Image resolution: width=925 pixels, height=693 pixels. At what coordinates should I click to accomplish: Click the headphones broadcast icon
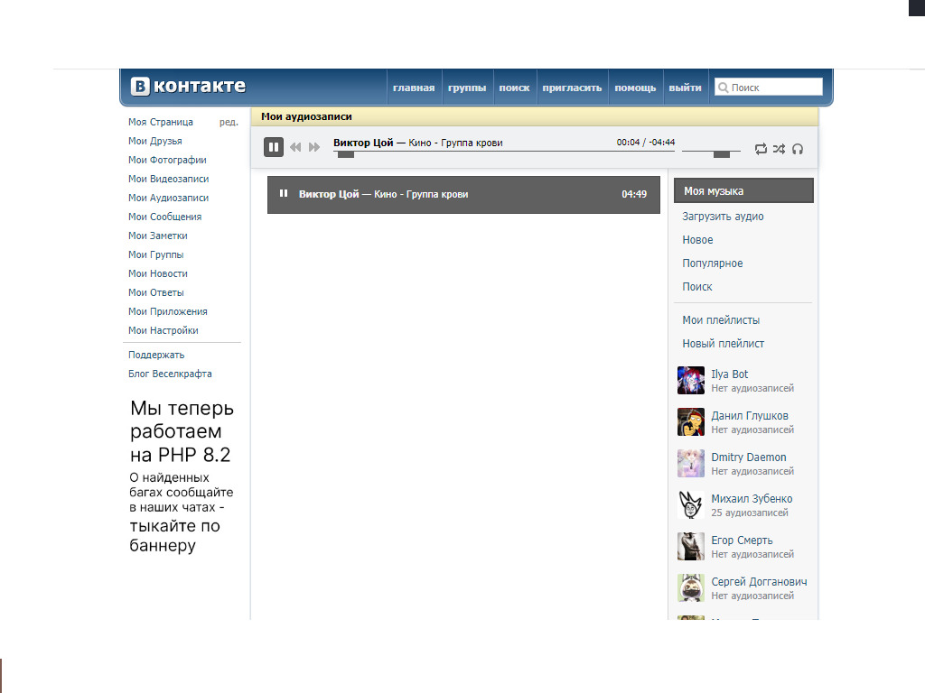[x=798, y=149]
